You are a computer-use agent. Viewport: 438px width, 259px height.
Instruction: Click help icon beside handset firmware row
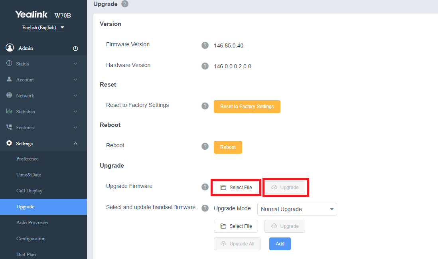tap(205, 208)
